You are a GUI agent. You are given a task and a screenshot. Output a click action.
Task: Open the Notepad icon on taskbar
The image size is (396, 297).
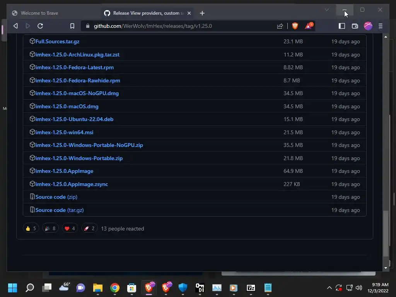(x=268, y=288)
